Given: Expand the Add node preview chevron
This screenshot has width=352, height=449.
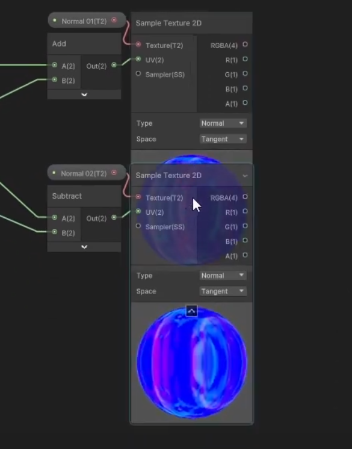Looking at the screenshot, I should (84, 94).
